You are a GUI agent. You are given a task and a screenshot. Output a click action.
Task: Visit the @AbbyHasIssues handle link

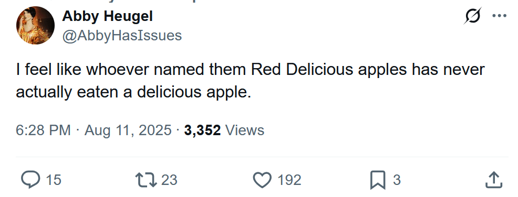(122, 35)
